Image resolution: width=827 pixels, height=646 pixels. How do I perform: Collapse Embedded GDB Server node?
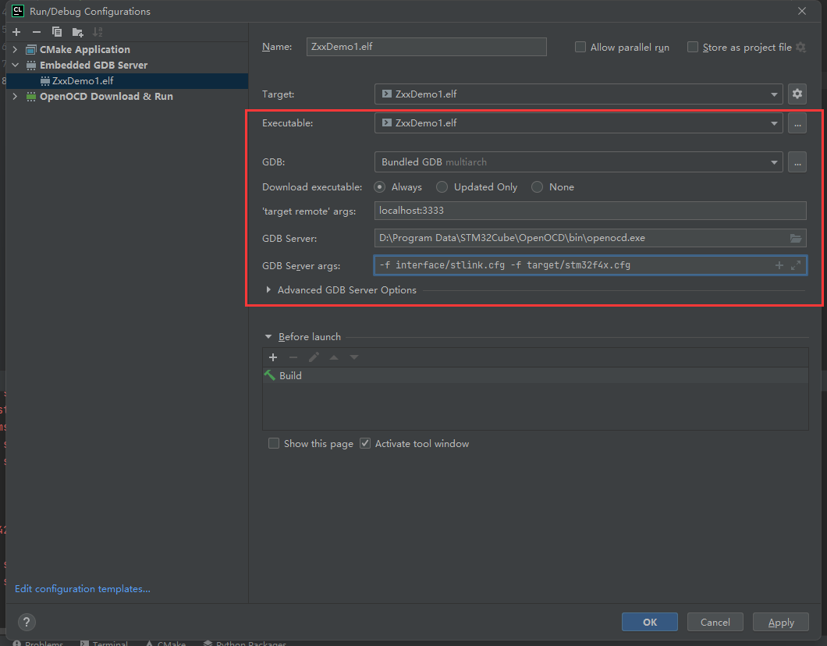pyautogui.click(x=16, y=66)
